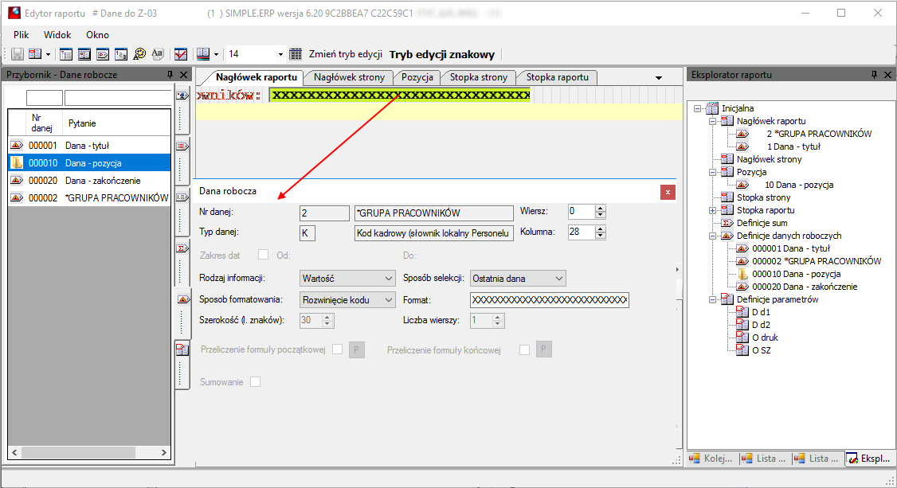
Task: Click the sigma sum toolbox icon
Action: click(x=182, y=248)
